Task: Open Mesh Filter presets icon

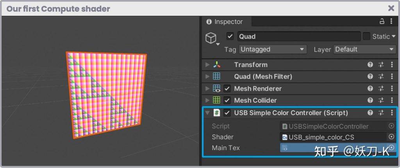Action: point(381,77)
